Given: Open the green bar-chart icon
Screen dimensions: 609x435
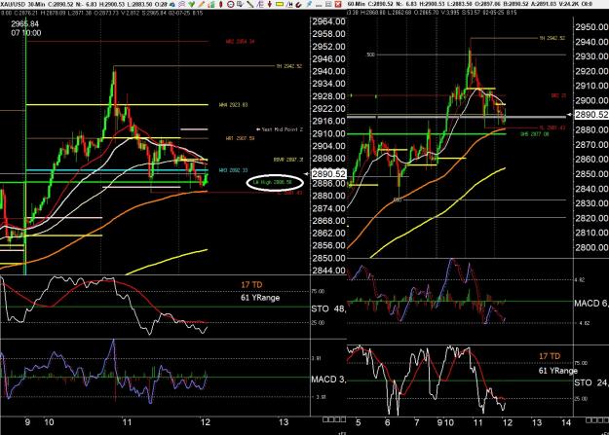Looking at the screenshot, I should 211,4.
